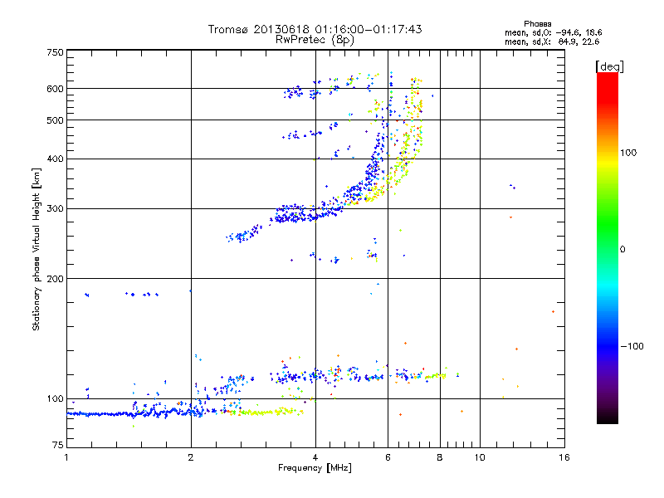This screenshot has height=498, width=664.
Task: Click the y-axis tick label '100'
Action: point(55,399)
